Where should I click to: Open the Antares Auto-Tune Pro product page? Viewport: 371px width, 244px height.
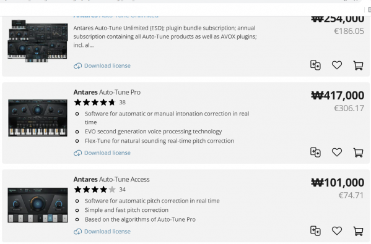click(107, 92)
